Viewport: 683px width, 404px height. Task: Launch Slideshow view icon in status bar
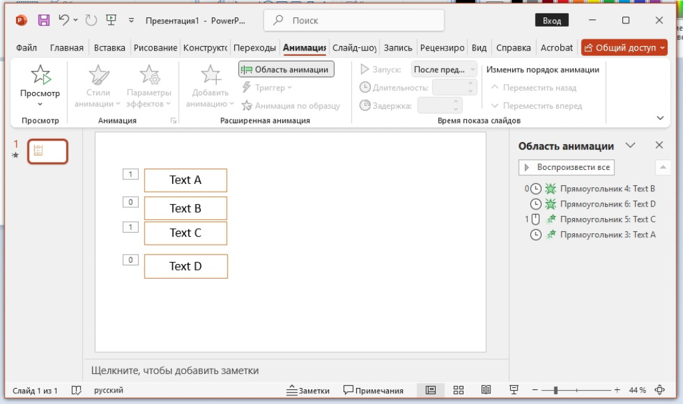point(514,390)
